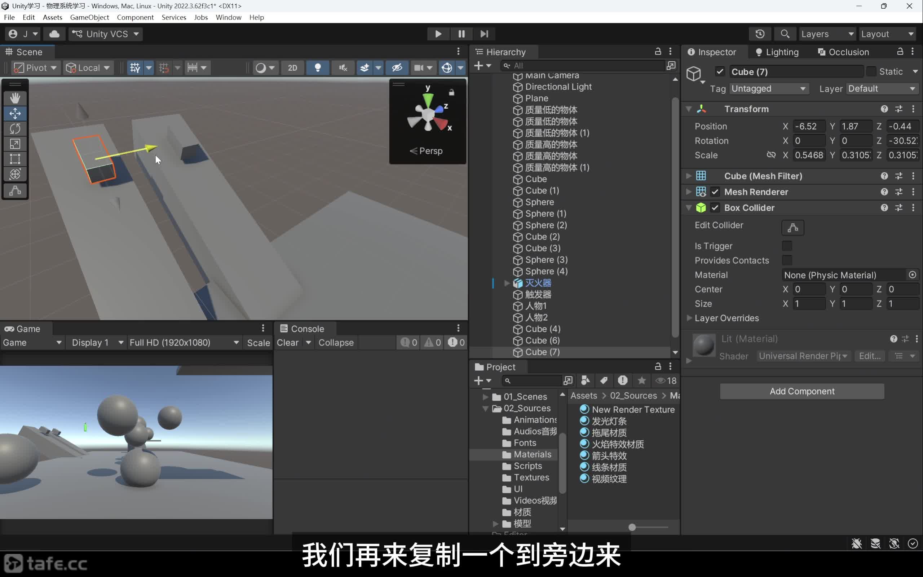The width and height of the screenshot is (923, 577).
Task: Disable the Box Collider checkbox
Action: [715, 208]
